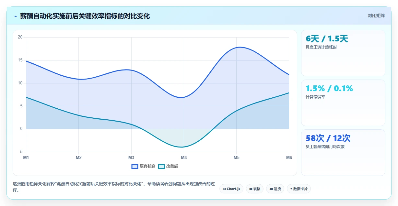Select the 计算错误率 card

click(343, 103)
